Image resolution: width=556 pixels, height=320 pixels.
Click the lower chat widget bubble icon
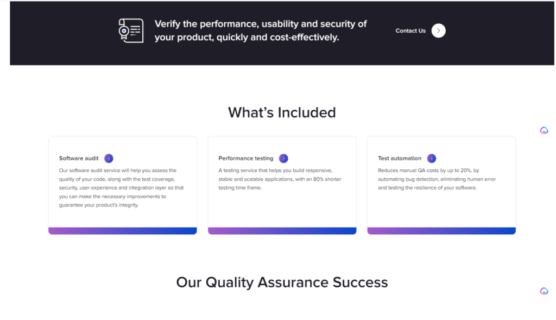[544, 291]
